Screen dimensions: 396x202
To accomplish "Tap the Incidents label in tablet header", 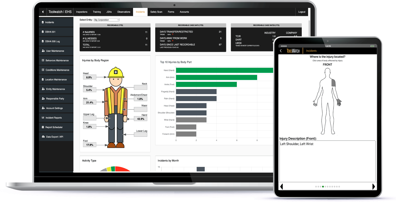I will 311,51.
